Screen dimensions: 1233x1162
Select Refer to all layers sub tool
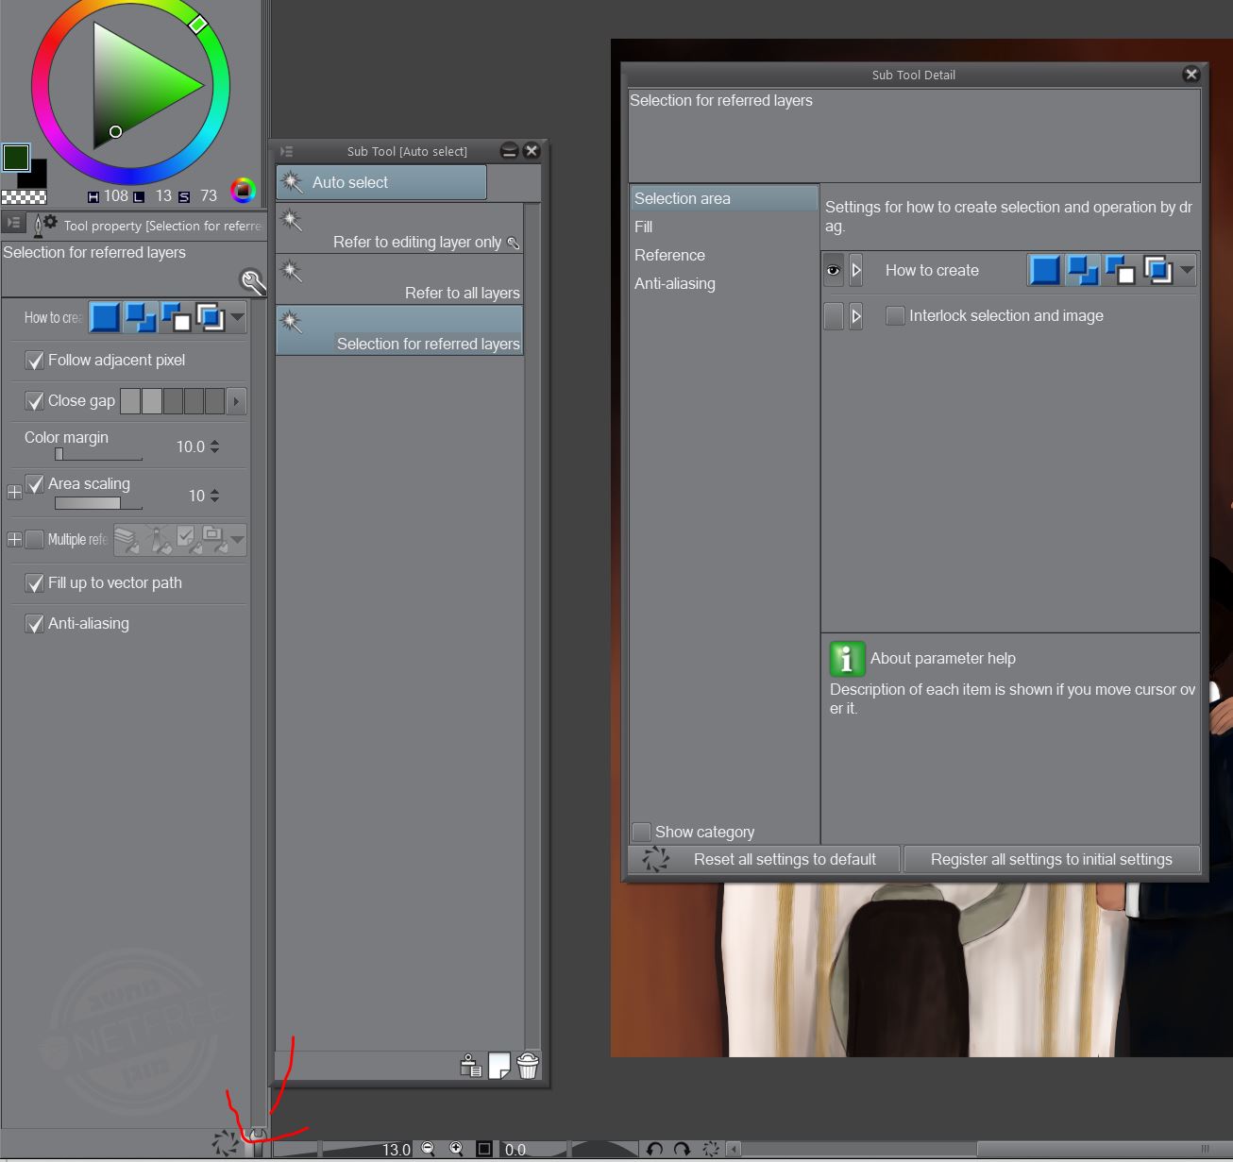click(399, 279)
